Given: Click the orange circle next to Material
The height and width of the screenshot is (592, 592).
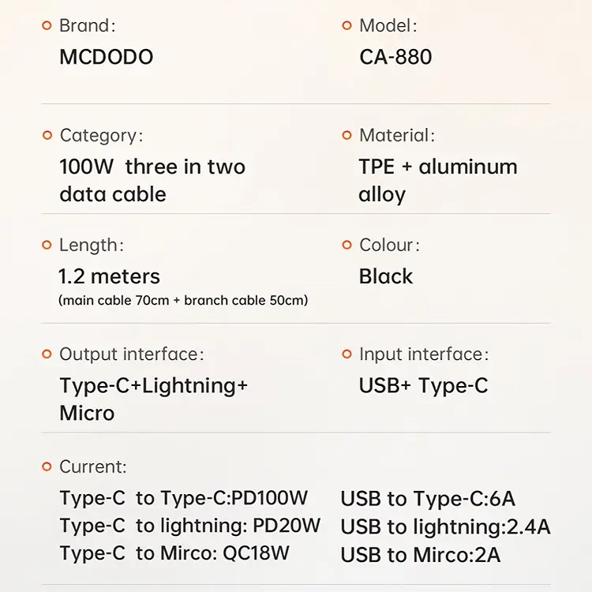Looking at the screenshot, I should pos(347,135).
